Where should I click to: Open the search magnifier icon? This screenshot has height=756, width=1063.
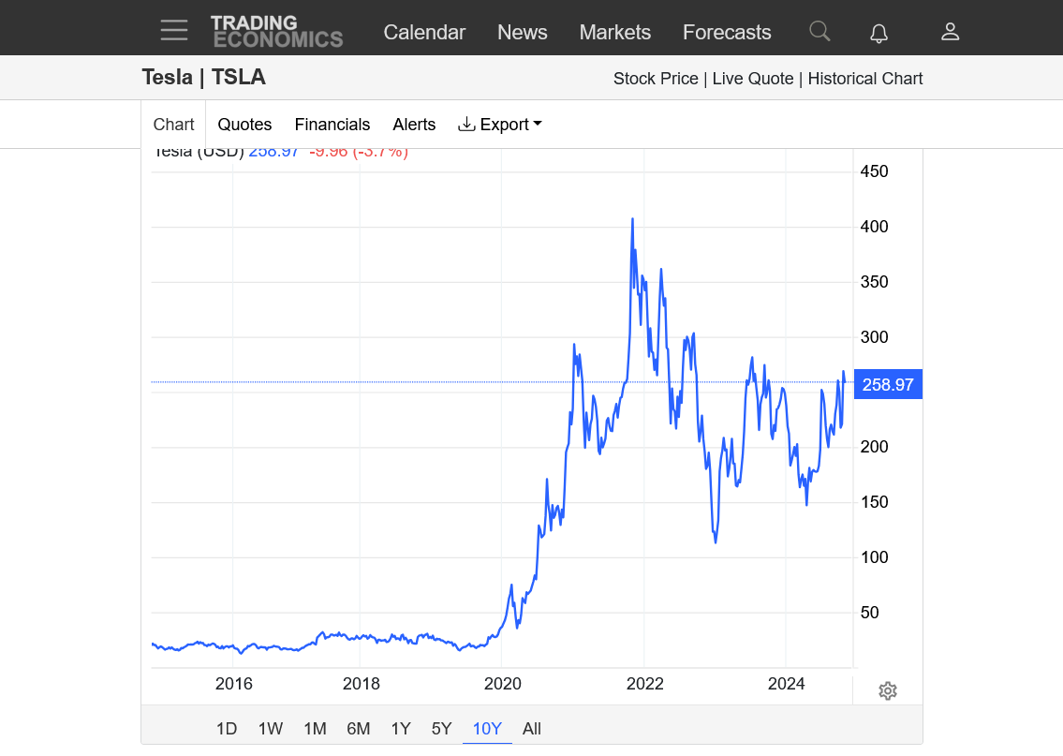point(819,31)
